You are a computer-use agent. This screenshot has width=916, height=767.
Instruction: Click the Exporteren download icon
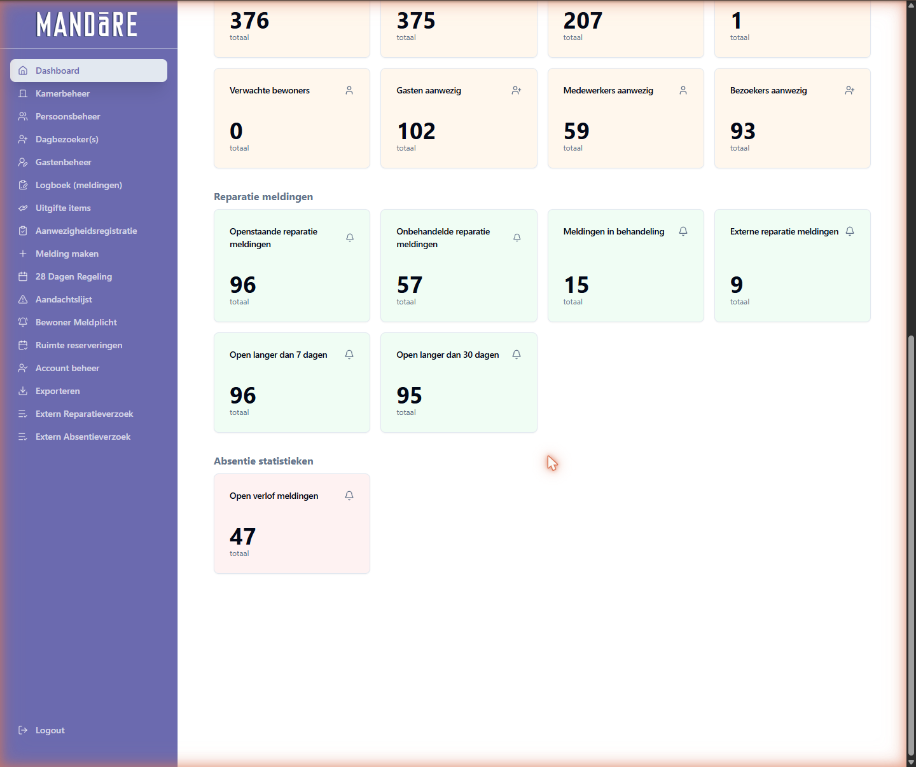point(23,391)
